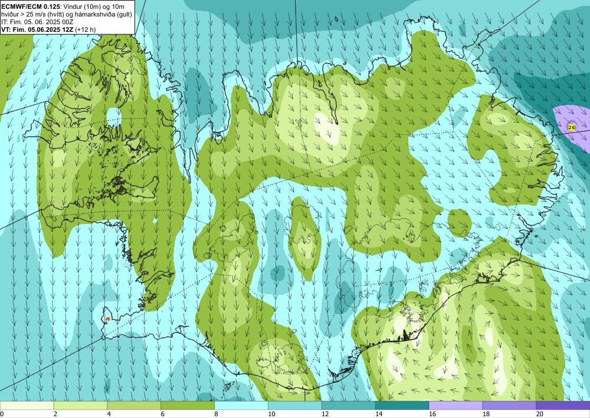Viewport: 590px width, 418px height.
Task: Click the 'ECMWF/ECM 0.125' model title text
Action: coord(31,6)
